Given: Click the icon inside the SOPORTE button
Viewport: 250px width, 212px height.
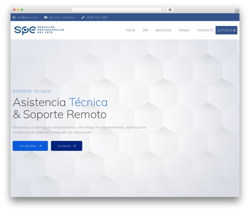Looking at the screenshot, I should (x=234, y=31).
